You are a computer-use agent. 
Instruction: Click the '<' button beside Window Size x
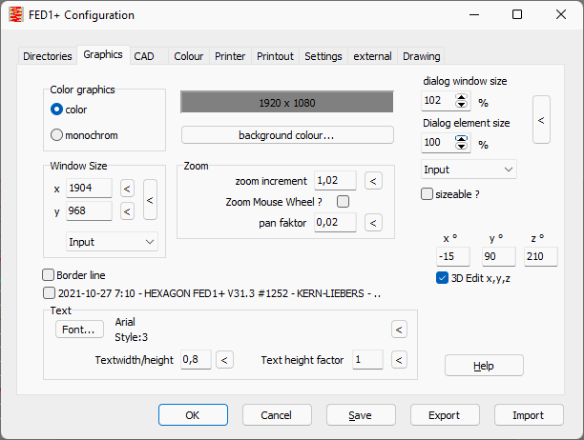[127, 189]
